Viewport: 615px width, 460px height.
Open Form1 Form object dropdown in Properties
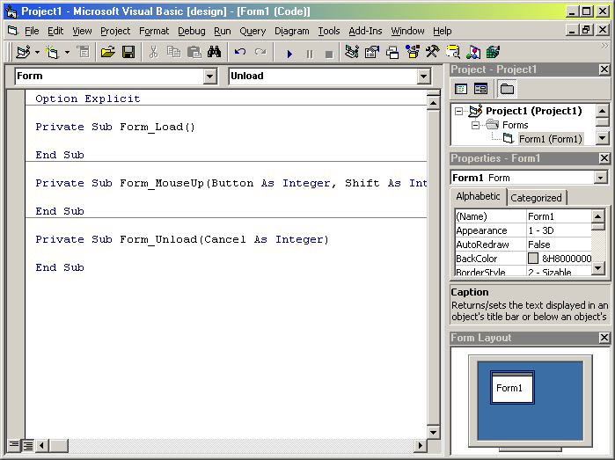(600, 178)
